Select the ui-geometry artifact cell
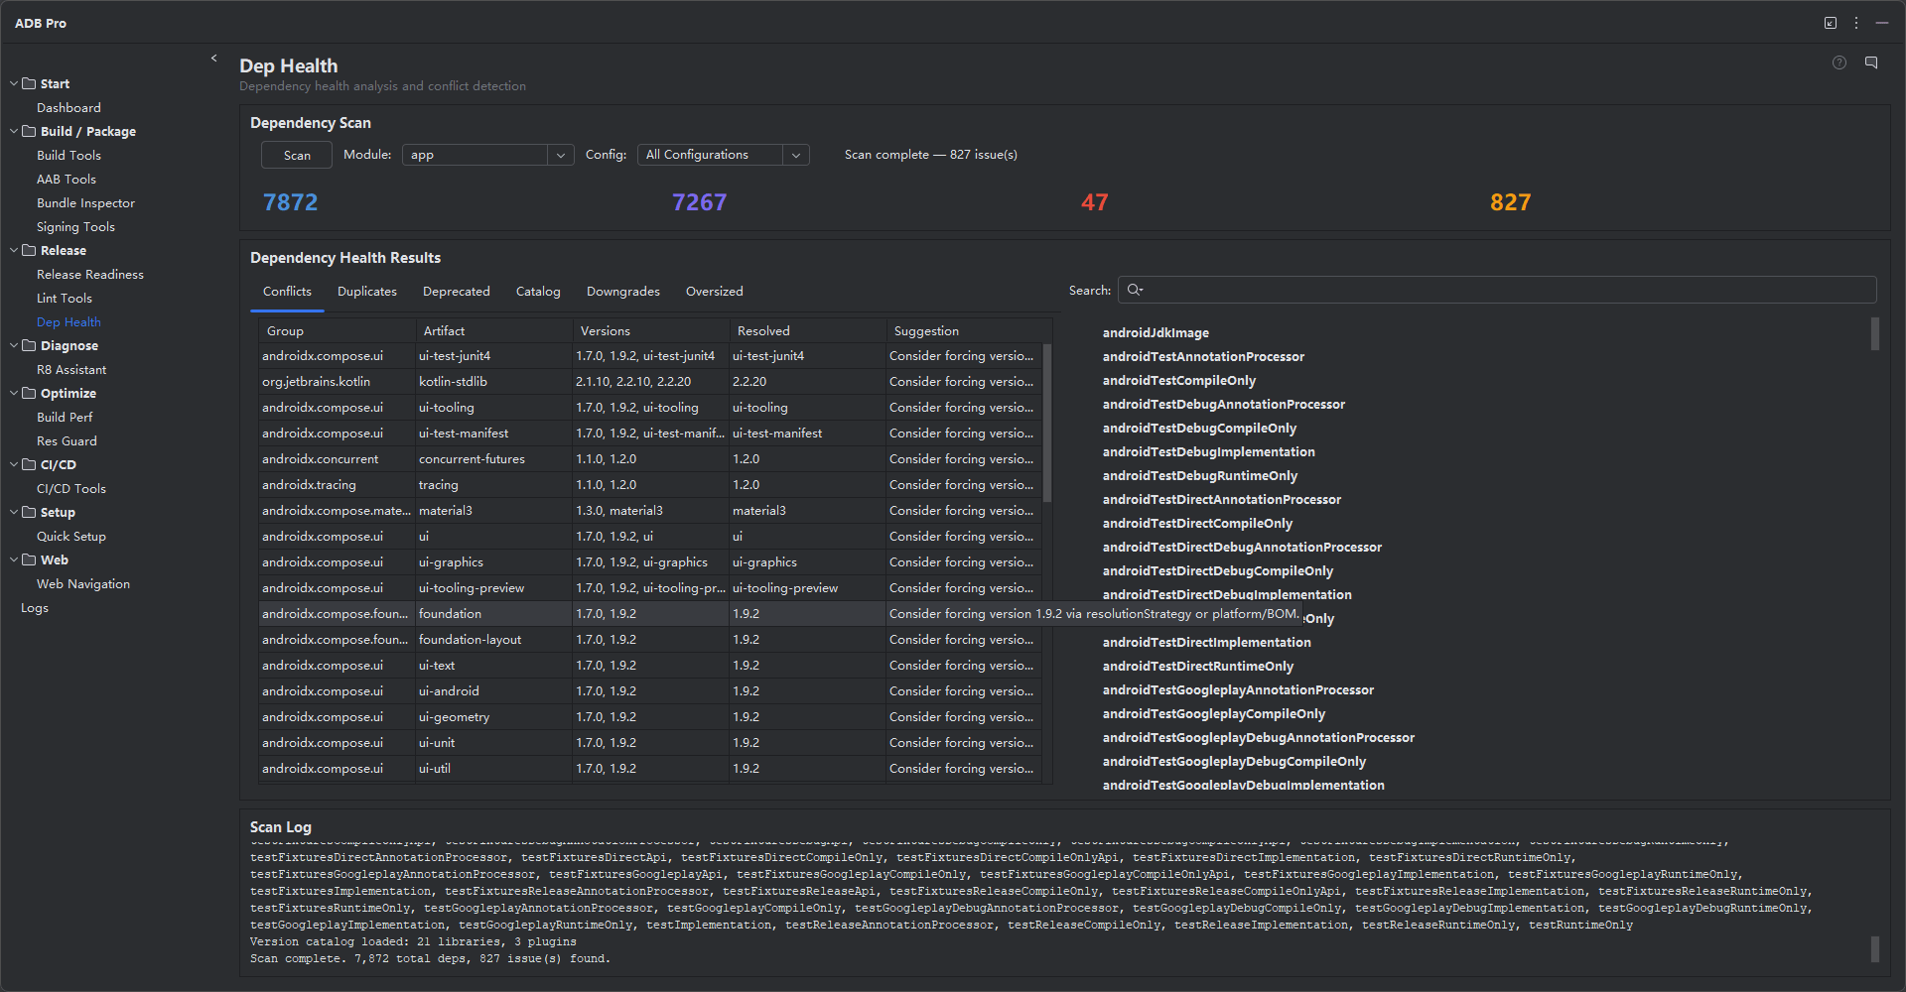 pyautogui.click(x=493, y=716)
